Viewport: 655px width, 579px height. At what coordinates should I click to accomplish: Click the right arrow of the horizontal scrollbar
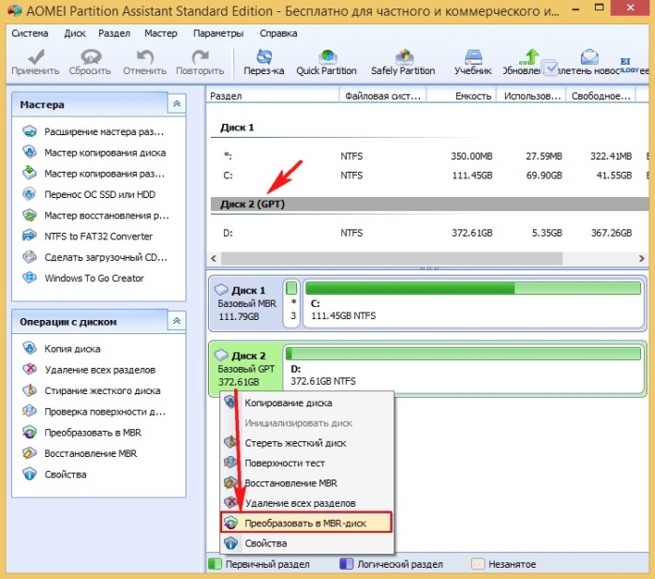pos(642,259)
